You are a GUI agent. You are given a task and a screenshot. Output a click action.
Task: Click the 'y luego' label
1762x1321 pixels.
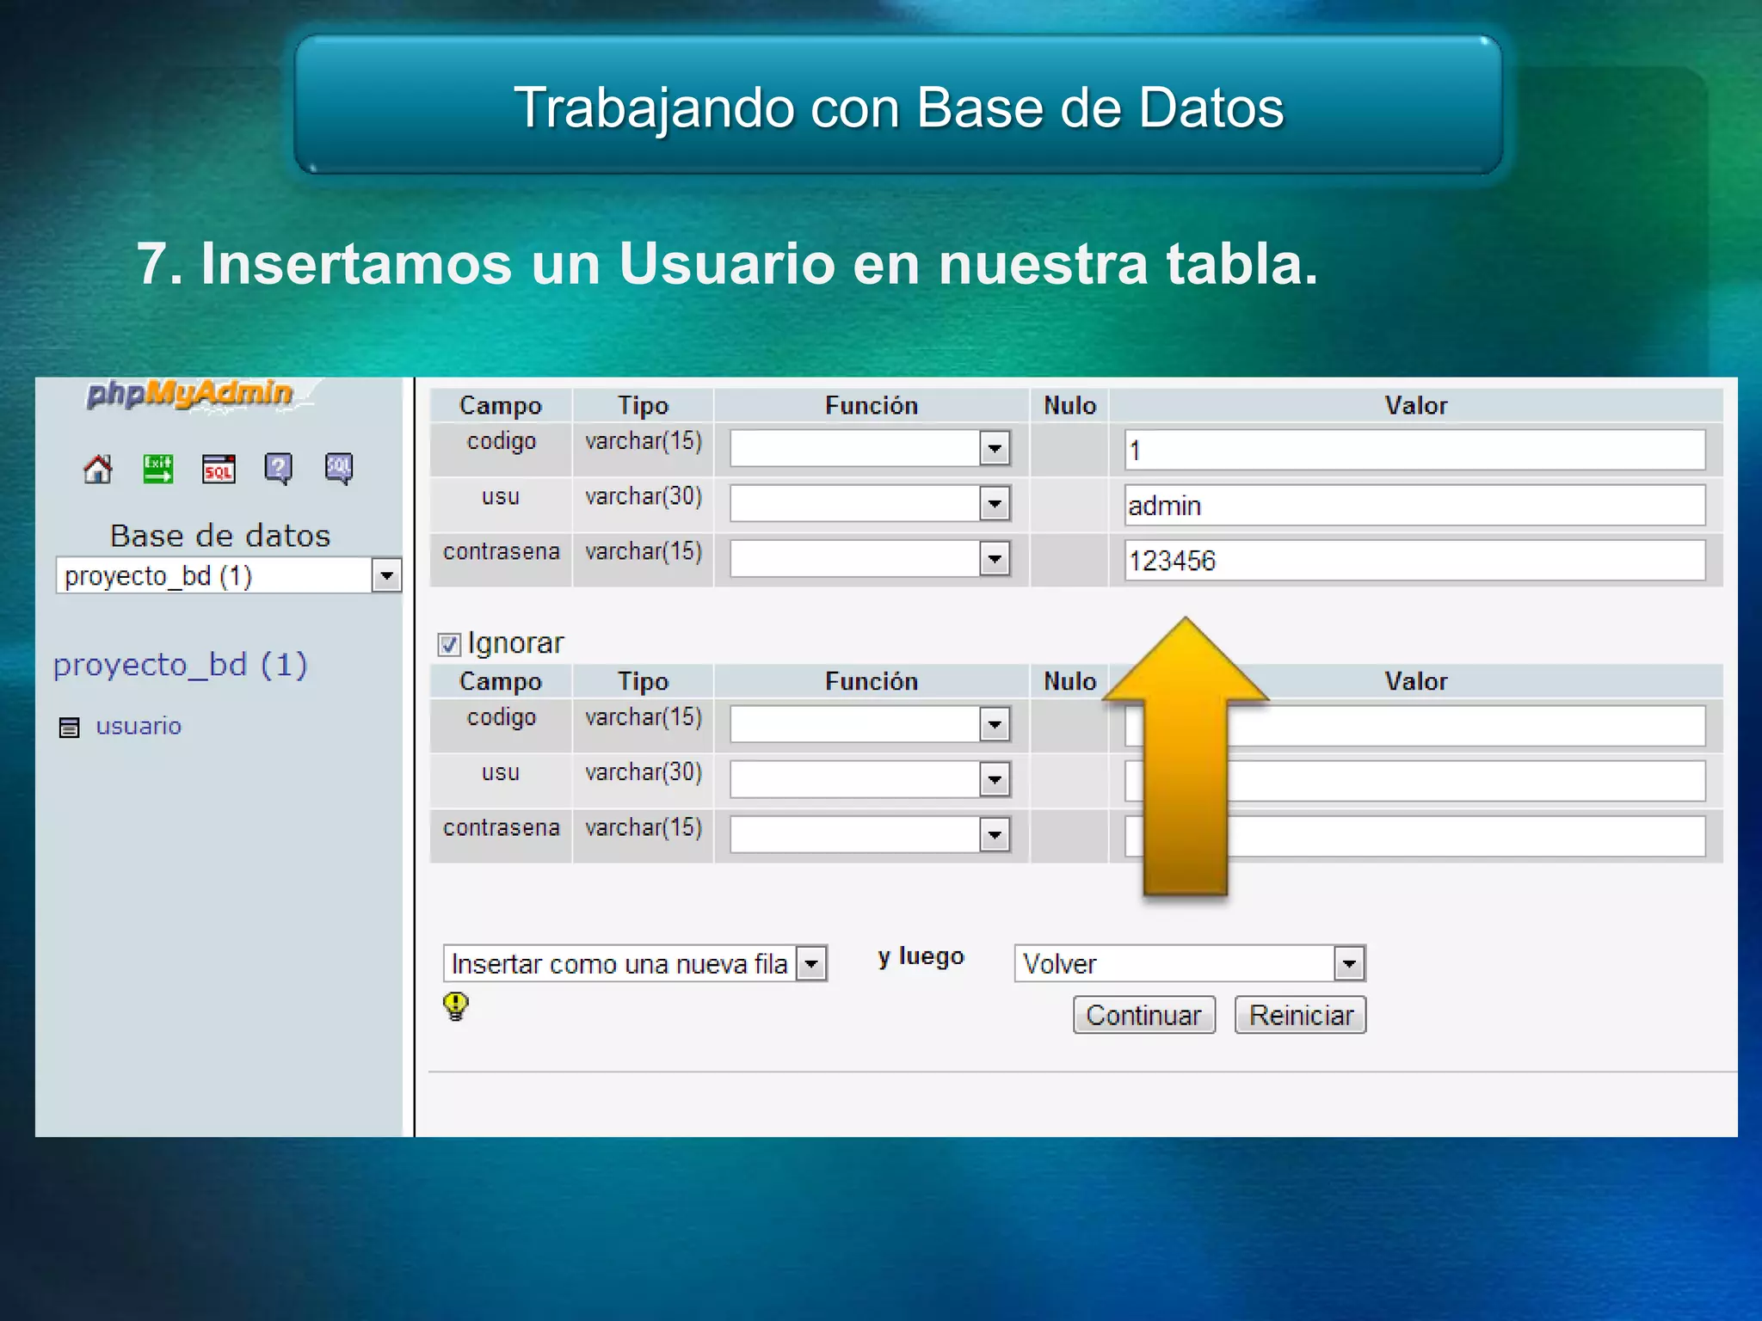coord(921,957)
